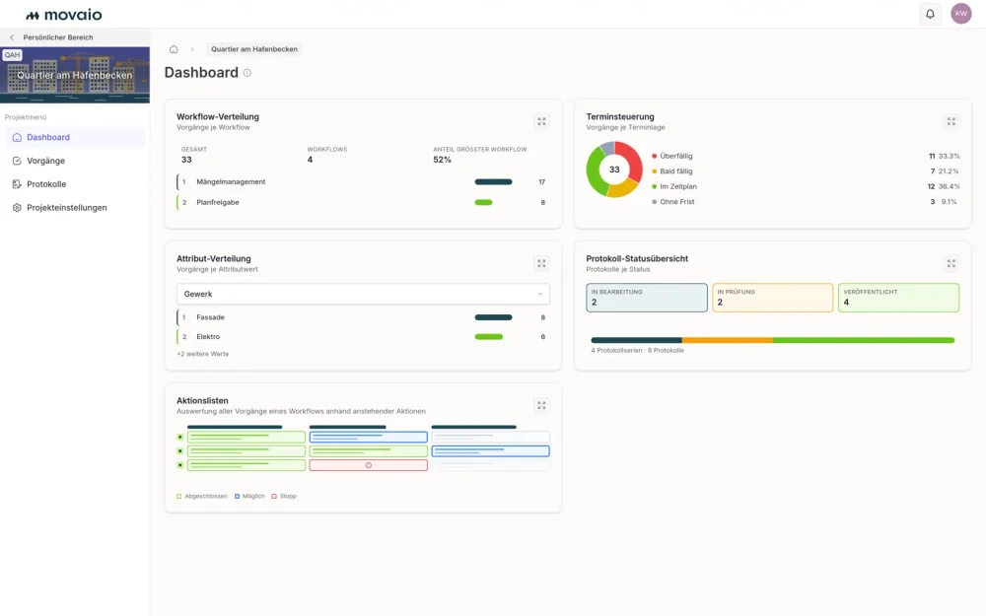Expand the Protokoll-Statusübersicht widget
Viewport: 986px width, 616px height.
pyautogui.click(x=951, y=263)
